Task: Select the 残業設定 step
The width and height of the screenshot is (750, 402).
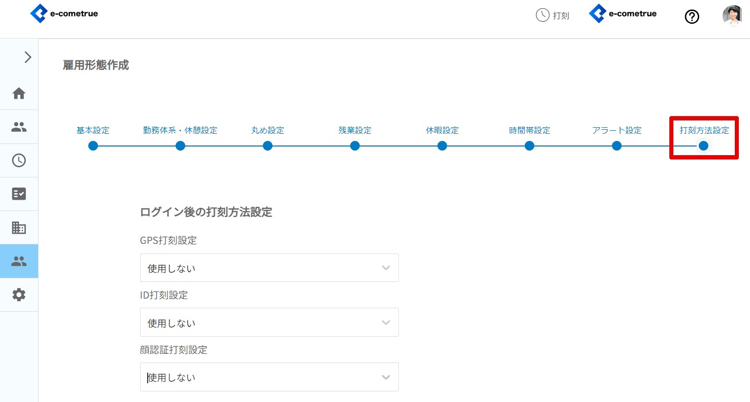Action: pos(355,146)
